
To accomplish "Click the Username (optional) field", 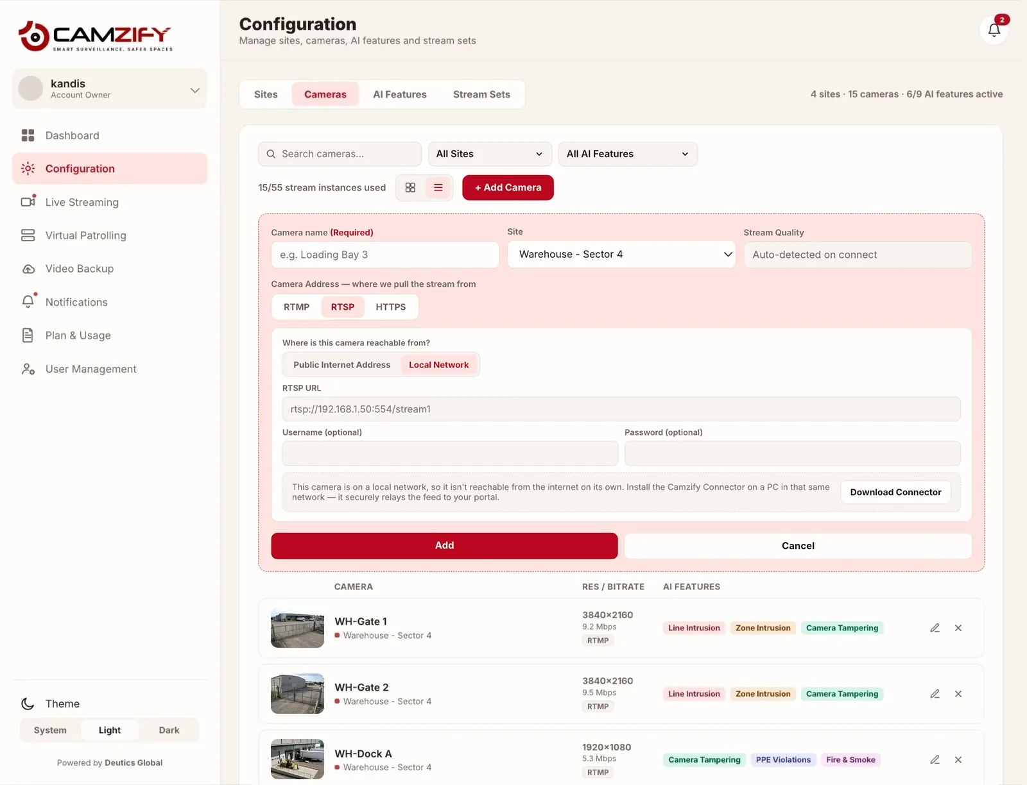I will click(450, 453).
